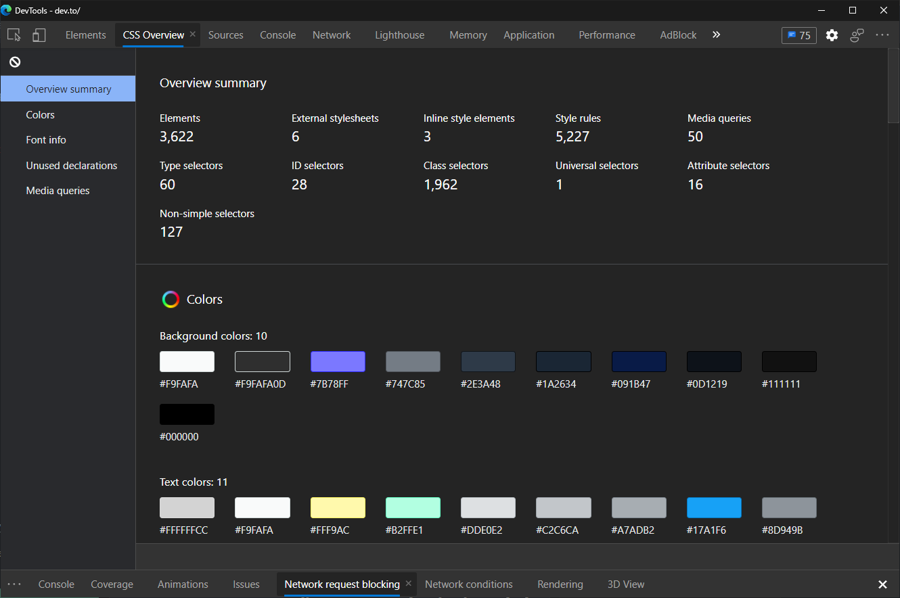Click the mint #B2FFE1 text swatch

[413, 507]
